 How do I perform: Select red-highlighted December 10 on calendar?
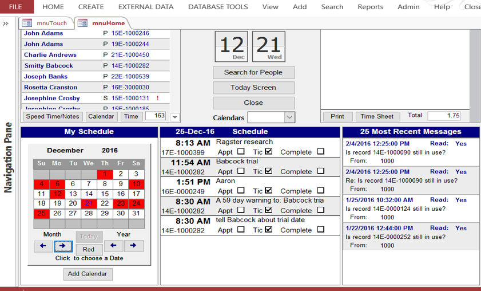(x=136, y=184)
